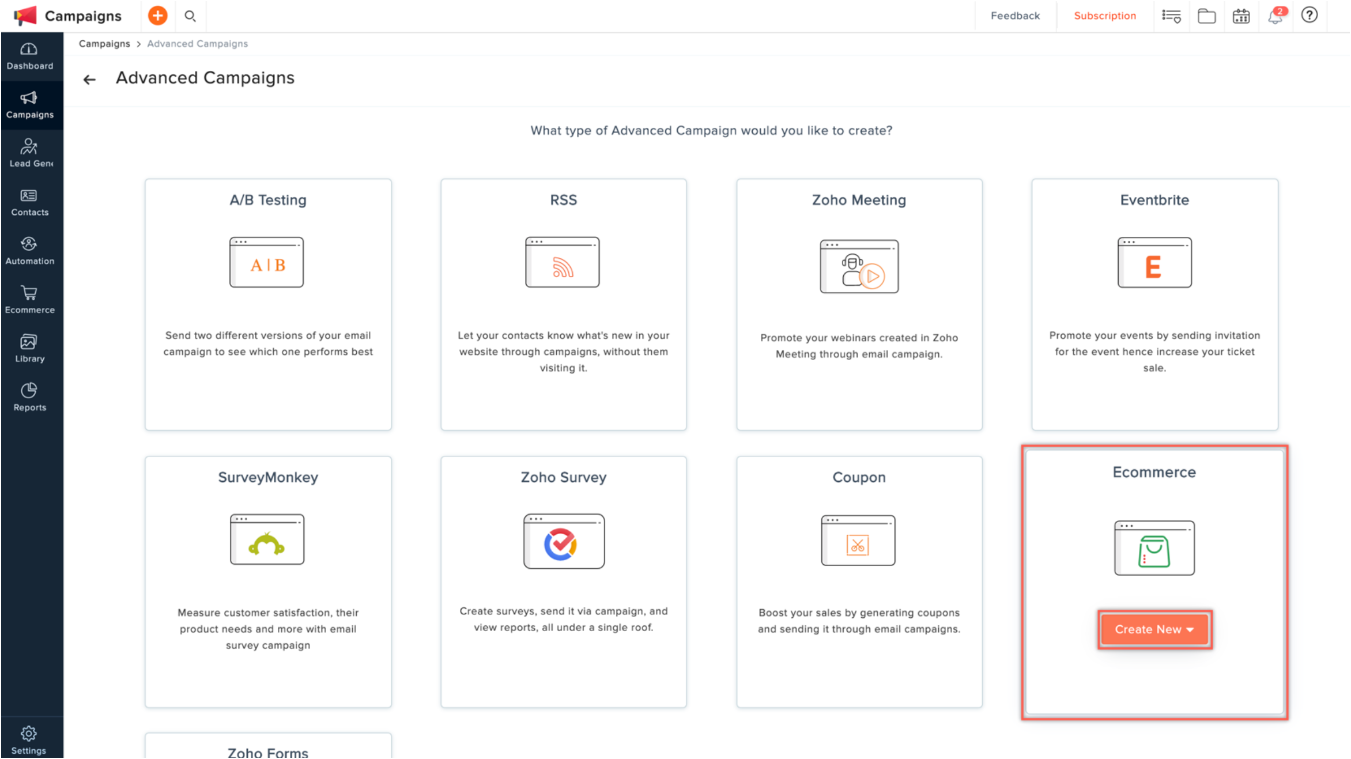Click the help question mark icon
The image size is (1351, 759).
(1310, 16)
